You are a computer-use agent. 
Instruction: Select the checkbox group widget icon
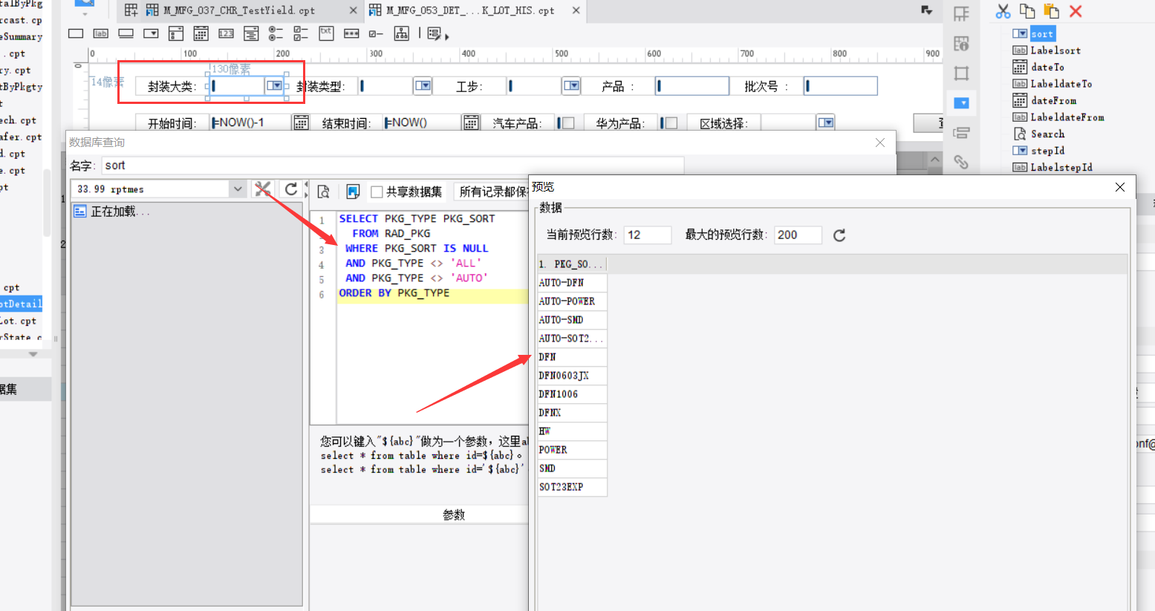pyautogui.click(x=301, y=33)
